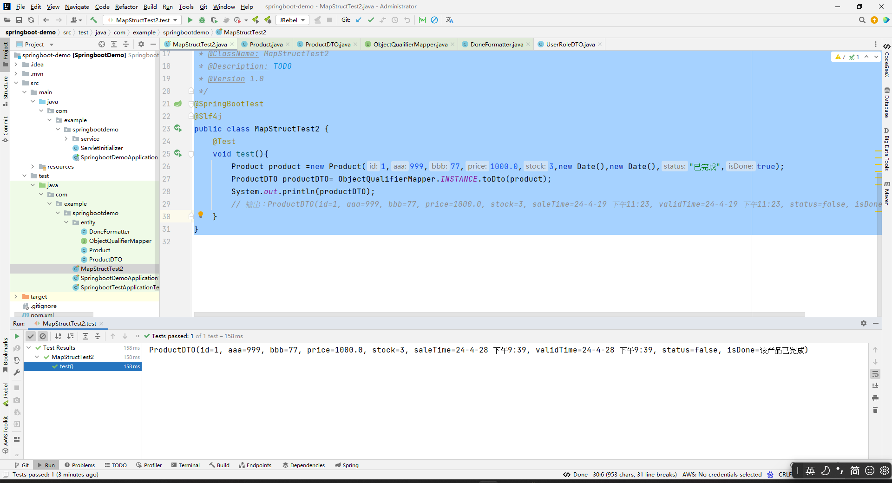Open the Terminal tool window
Screen dimensions: 892x483
coord(185,465)
